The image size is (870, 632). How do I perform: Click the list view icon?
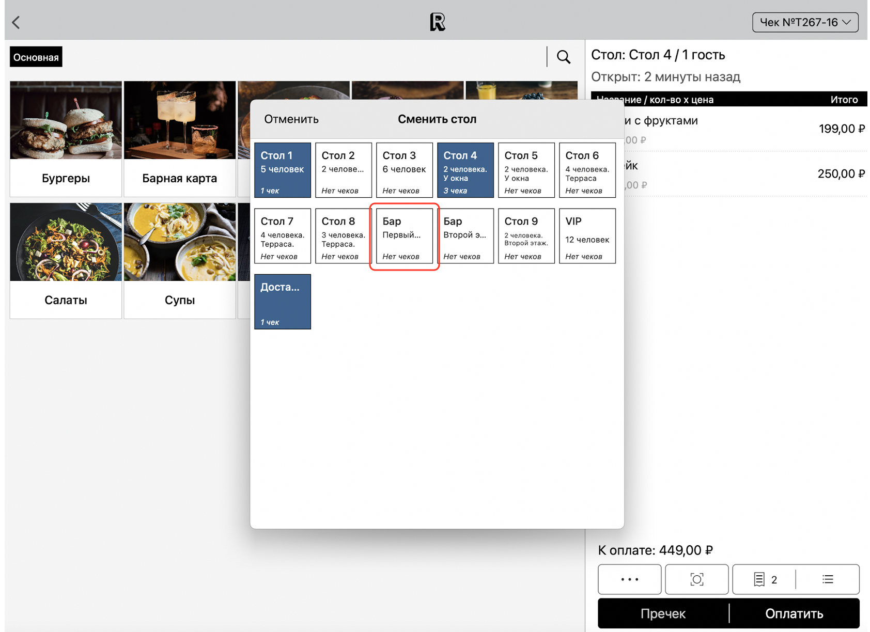click(x=828, y=579)
